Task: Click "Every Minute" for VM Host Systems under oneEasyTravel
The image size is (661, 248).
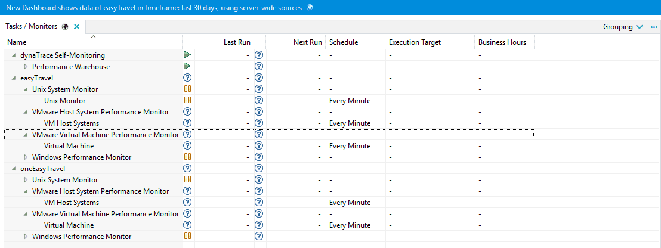Action: 350,203
